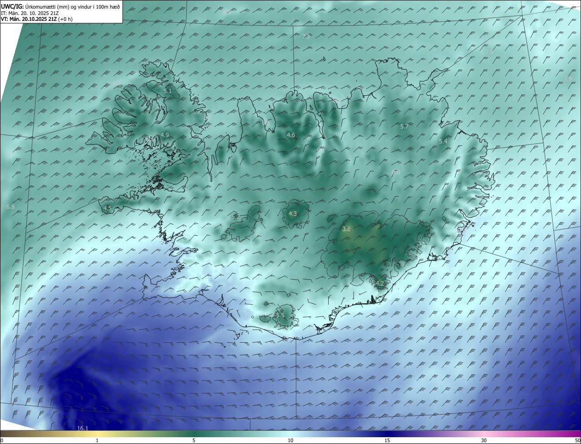581x444 pixels.
Task: Click the precipitable water color scale bar
Action: [290, 434]
